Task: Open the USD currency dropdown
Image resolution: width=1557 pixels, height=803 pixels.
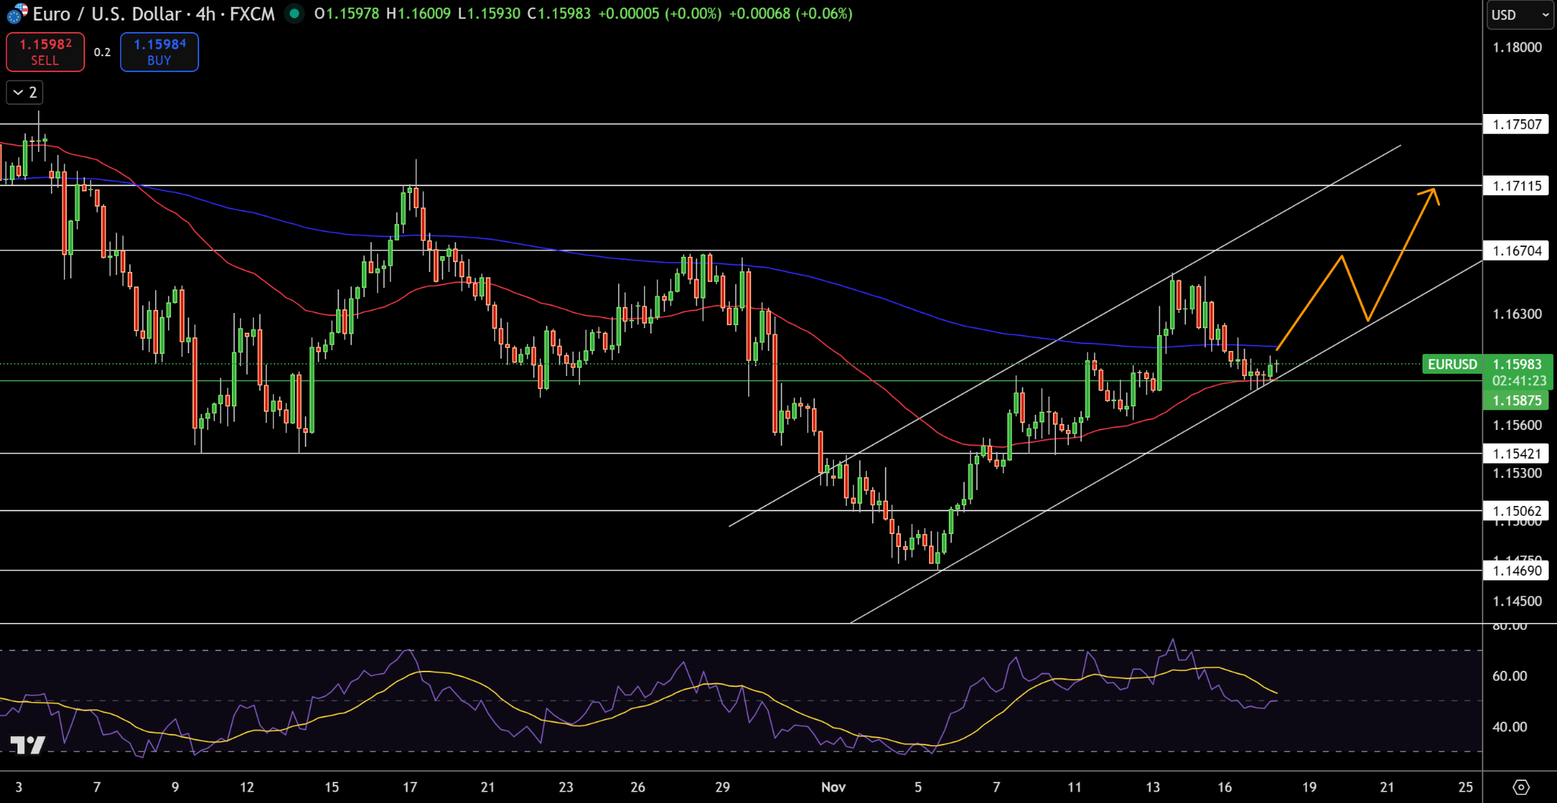Action: (x=1518, y=14)
